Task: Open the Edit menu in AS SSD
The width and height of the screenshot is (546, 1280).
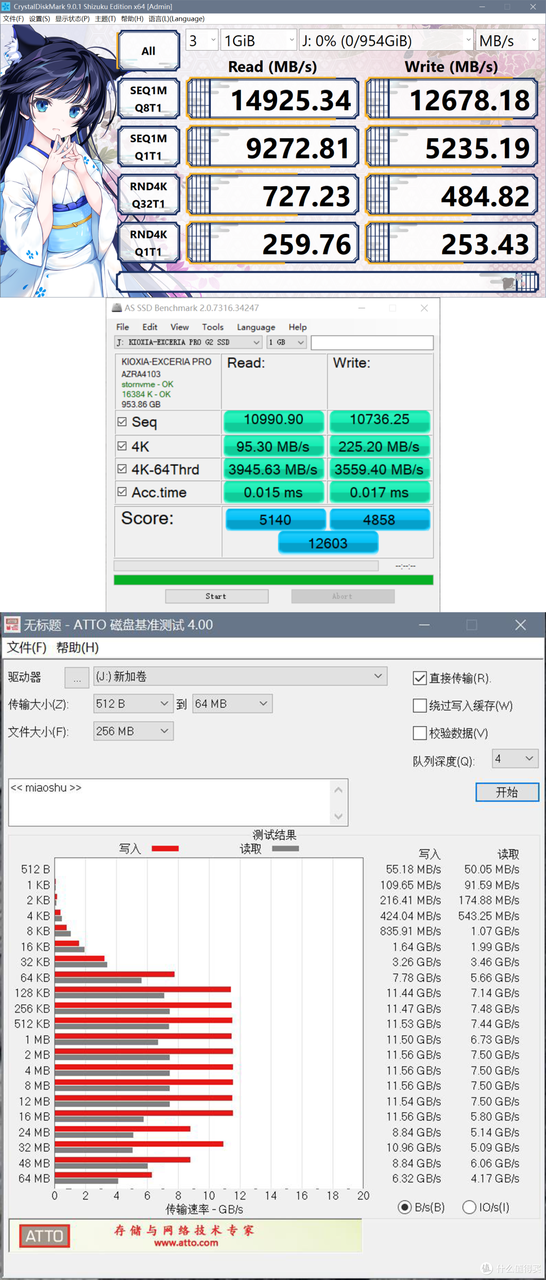Action: pos(150,327)
